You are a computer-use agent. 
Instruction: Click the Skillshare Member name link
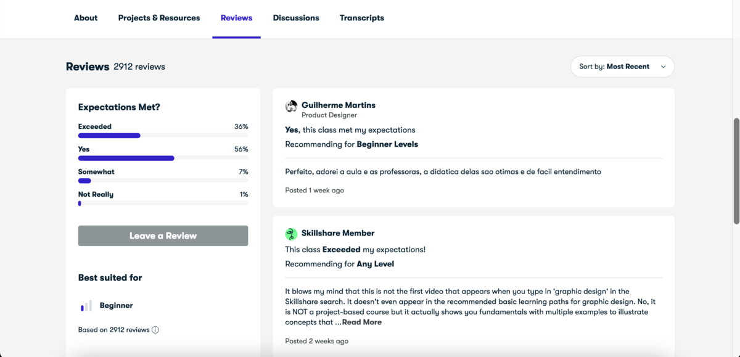point(337,233)
